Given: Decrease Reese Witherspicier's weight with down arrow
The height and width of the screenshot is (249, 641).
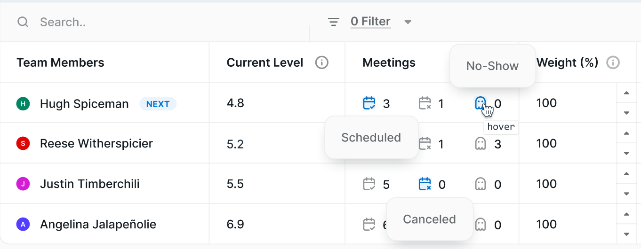Looking at the screenshot, I should (x=626, y=153).
